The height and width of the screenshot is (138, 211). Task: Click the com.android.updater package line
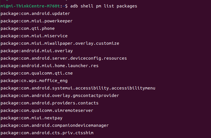[x=35, y=13]
